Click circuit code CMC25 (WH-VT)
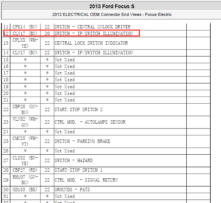221x203 pixels. click(25, 141)
